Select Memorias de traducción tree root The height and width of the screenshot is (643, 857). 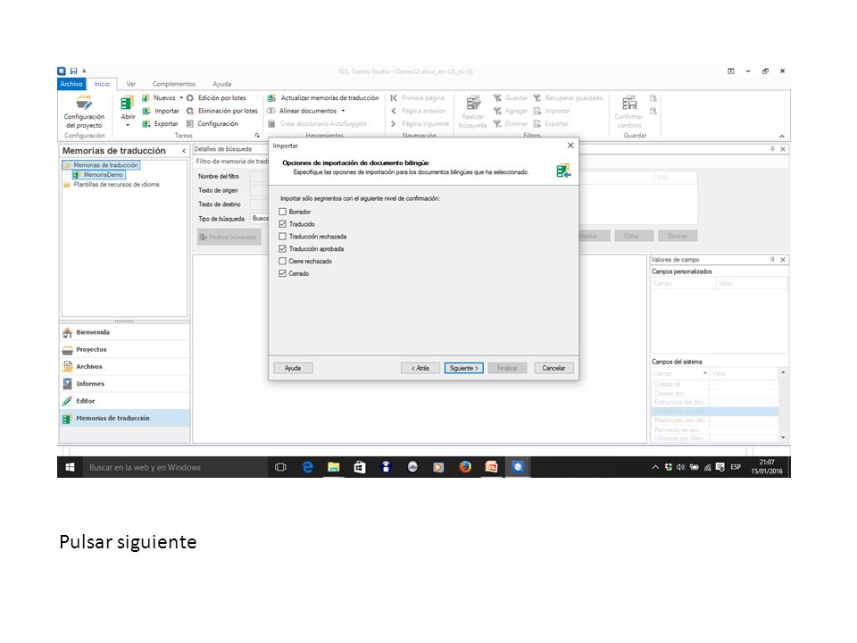[105, 165]
